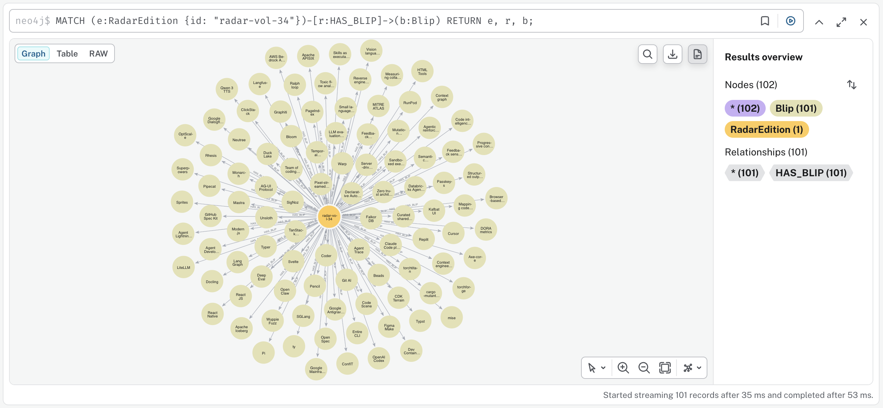The height and width of the screenshot is (408, 883).
Task: Click the Warp node
Action: (x=342, y=164)
